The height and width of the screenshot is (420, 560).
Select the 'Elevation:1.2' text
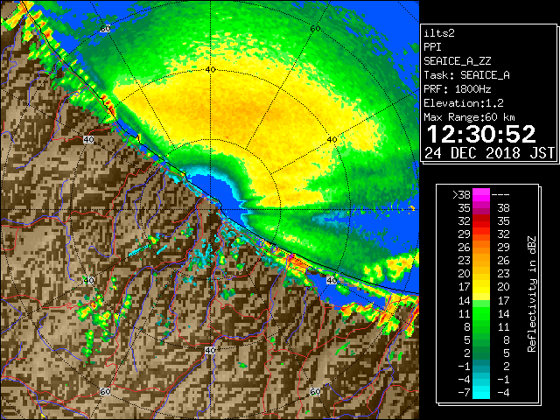coord(464,103)
